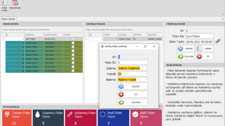
Task: Close the FİDAN LİSTESİ tab with X
Action: point(223,19)
